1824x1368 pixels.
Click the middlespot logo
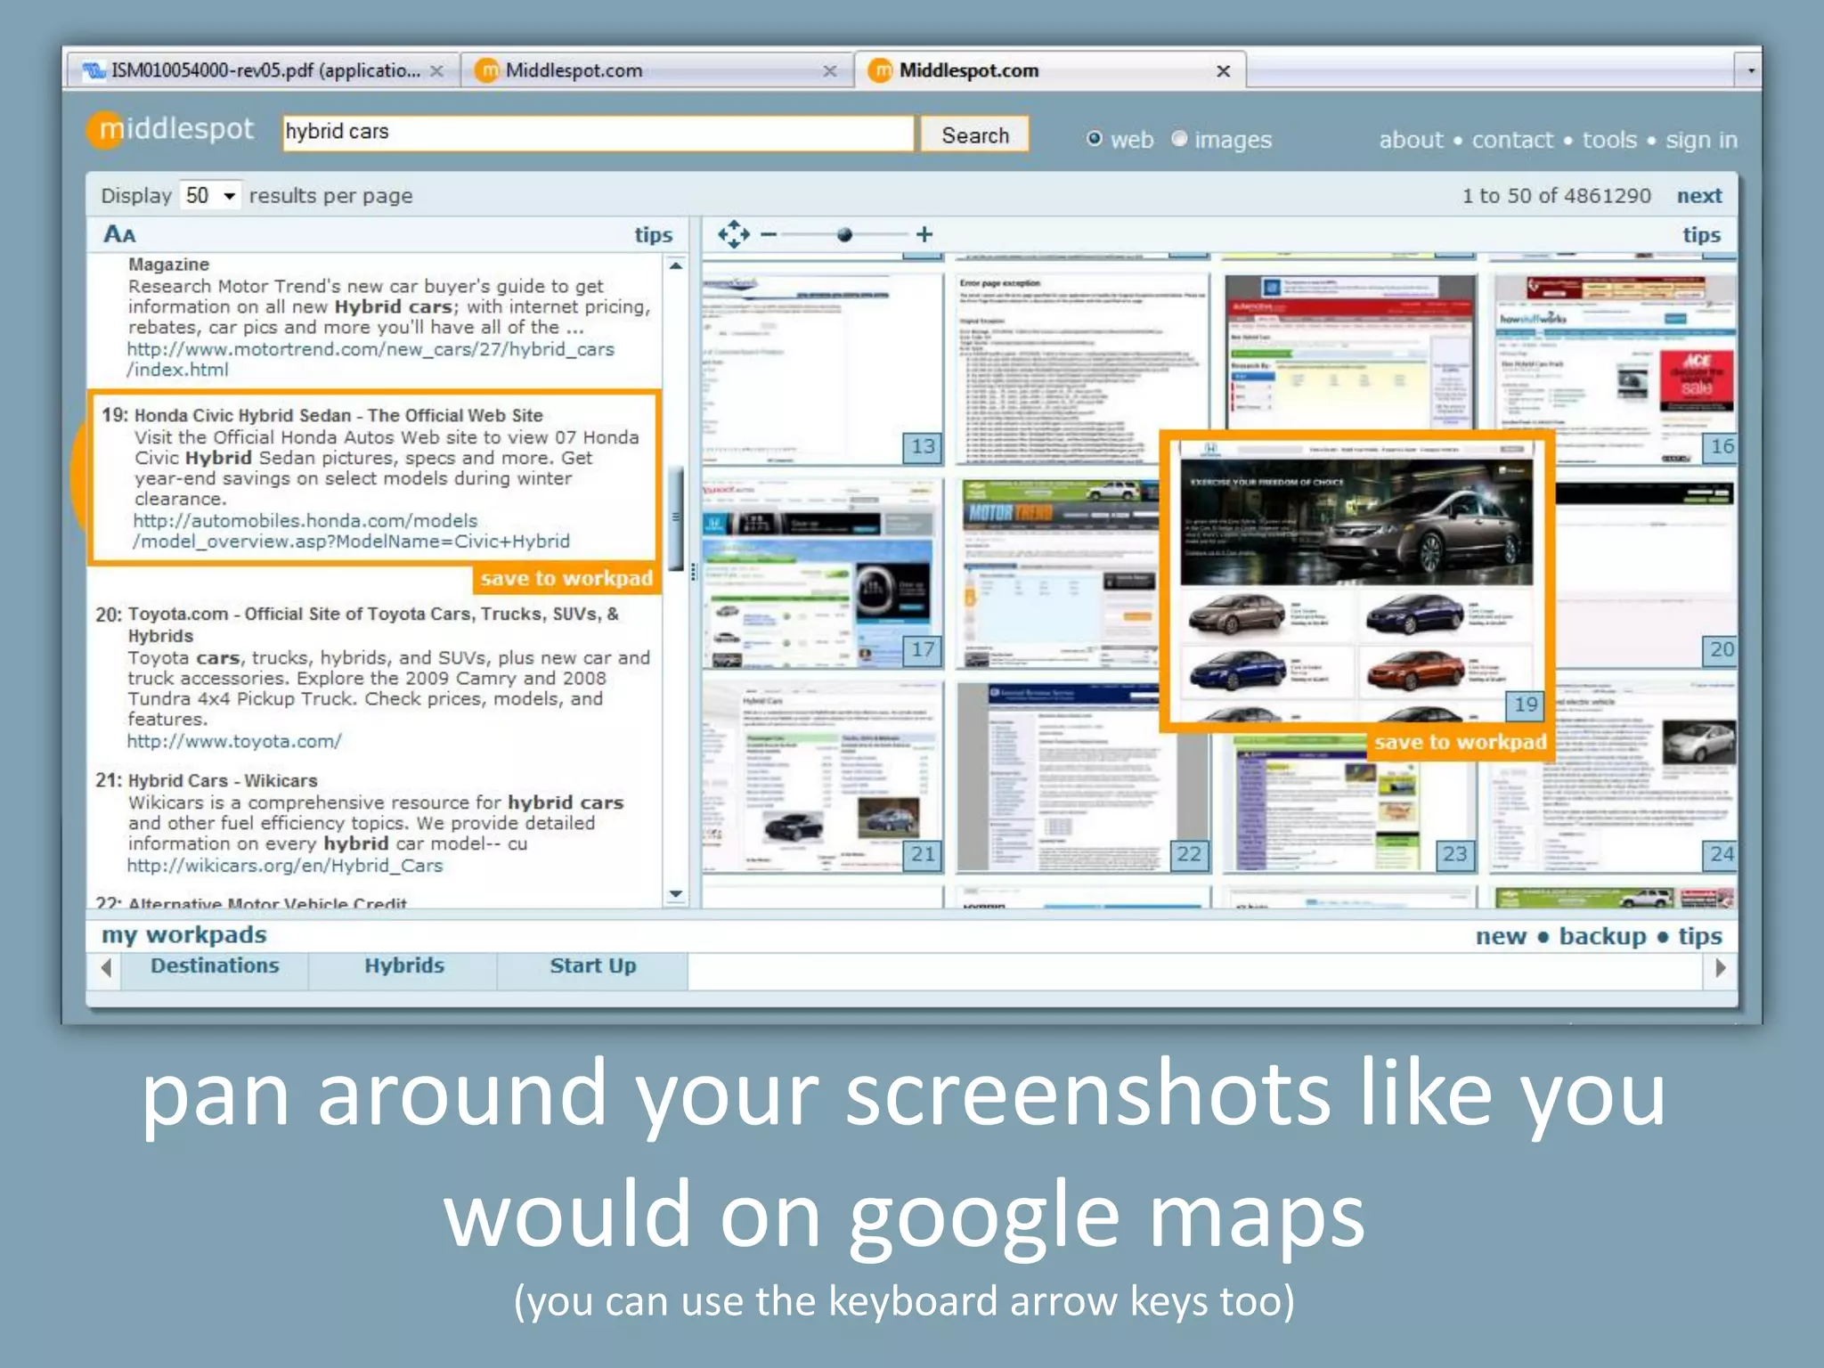171,130
